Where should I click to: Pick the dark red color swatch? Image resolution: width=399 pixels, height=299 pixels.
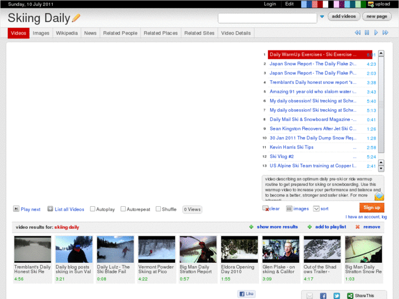(x=320, y=4)
